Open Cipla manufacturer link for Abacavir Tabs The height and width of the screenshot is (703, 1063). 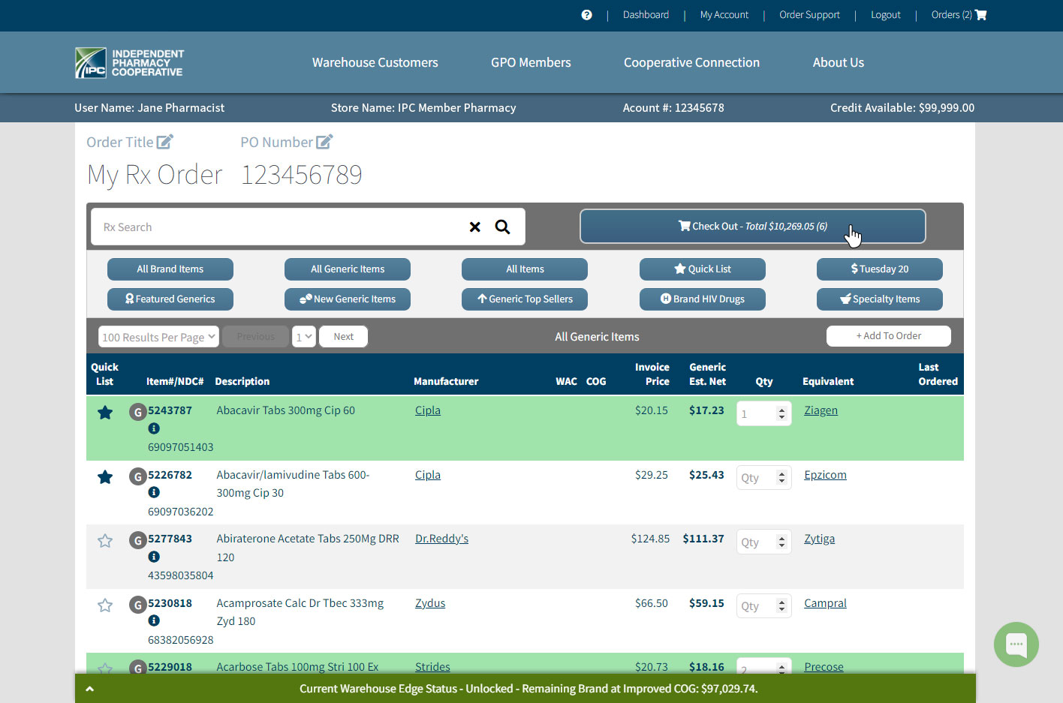428,410
